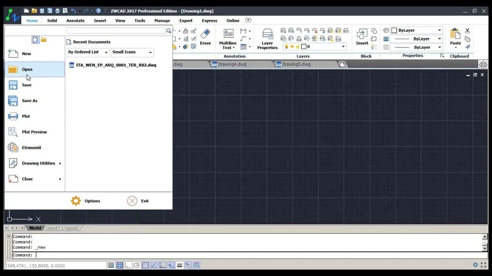Screen dimensions: 492x276
Task: Open the linetype ByLayer dropdown
Action: 416,47
